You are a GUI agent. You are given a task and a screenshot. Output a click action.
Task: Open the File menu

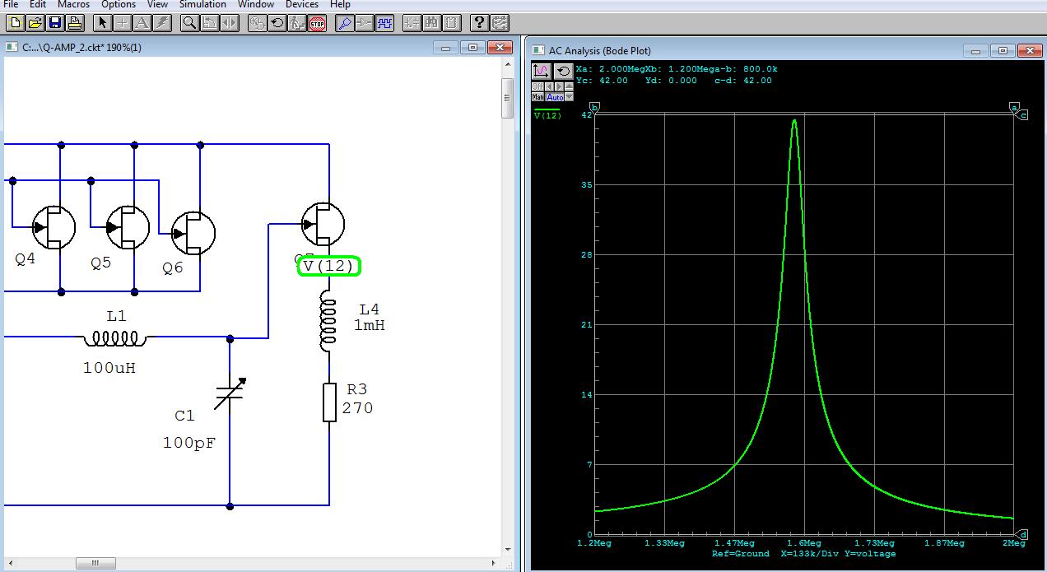(x=11, y=4)
